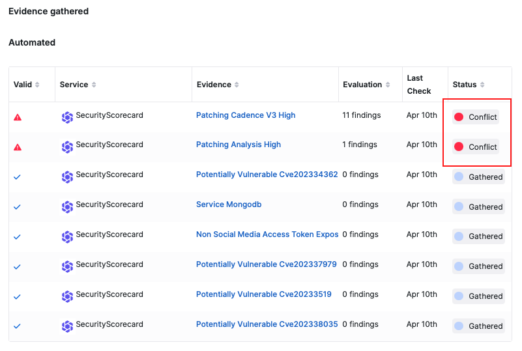Viewport: 522px width, 351px height.
Task: Click red warning icon for Patching Cadence row
Action: point(18,117)
